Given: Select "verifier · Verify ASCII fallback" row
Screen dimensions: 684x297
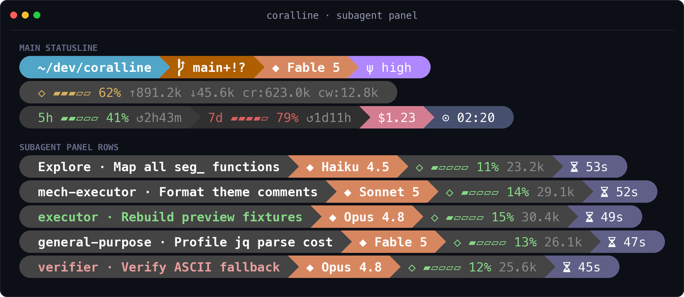Looking at the screenshot, I should [x=319, y=267].
